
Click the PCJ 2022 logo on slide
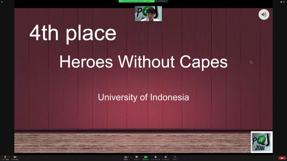click(x=261, y=142)
